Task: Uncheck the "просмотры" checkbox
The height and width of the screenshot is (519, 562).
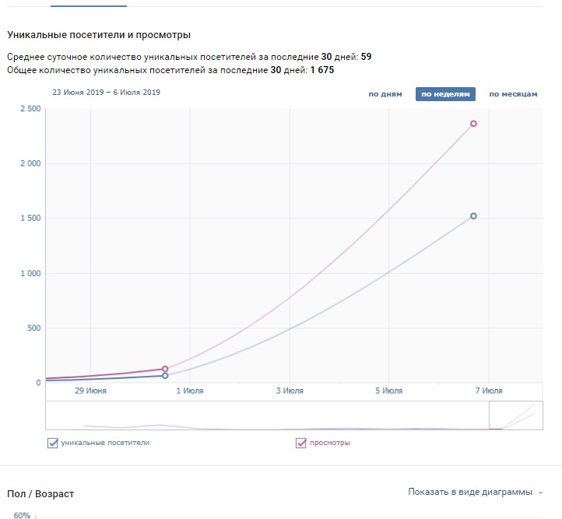Action: [301, 444]
